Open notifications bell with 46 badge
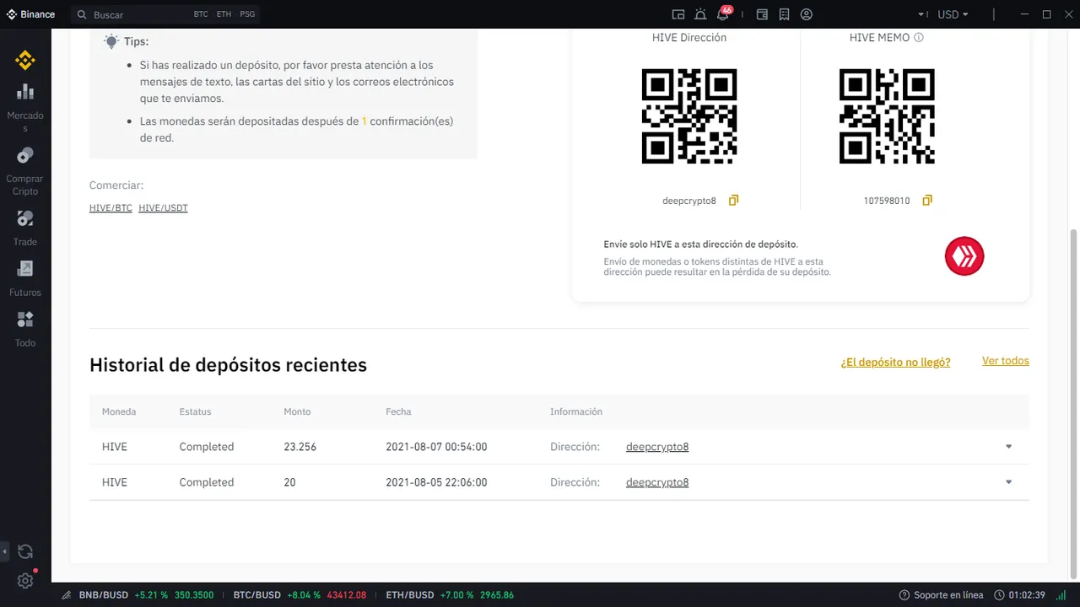 pos(724,13)
